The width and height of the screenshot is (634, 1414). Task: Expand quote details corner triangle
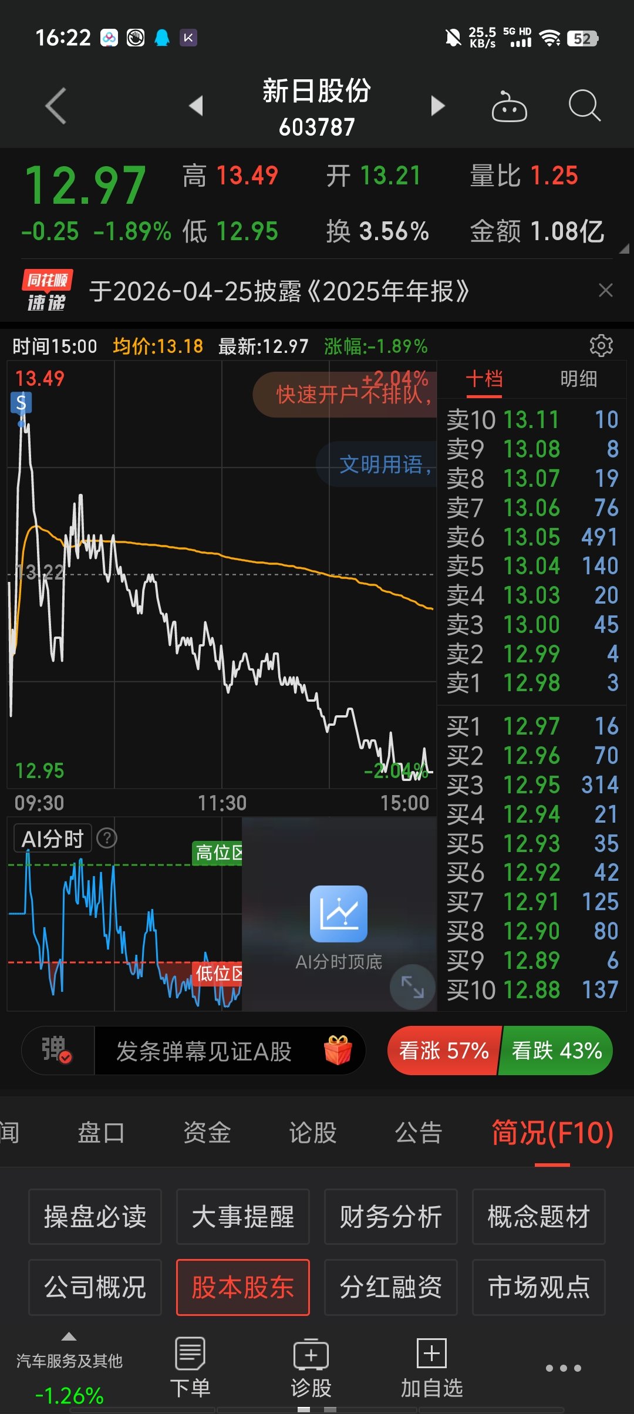624,249
